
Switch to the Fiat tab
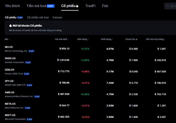[105, 6]
